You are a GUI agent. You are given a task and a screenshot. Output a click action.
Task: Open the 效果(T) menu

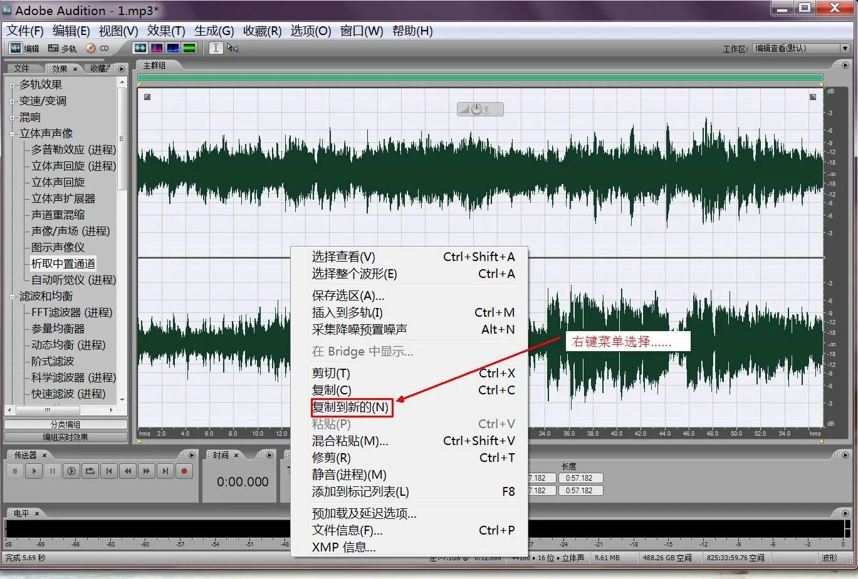tap(166, 31)
